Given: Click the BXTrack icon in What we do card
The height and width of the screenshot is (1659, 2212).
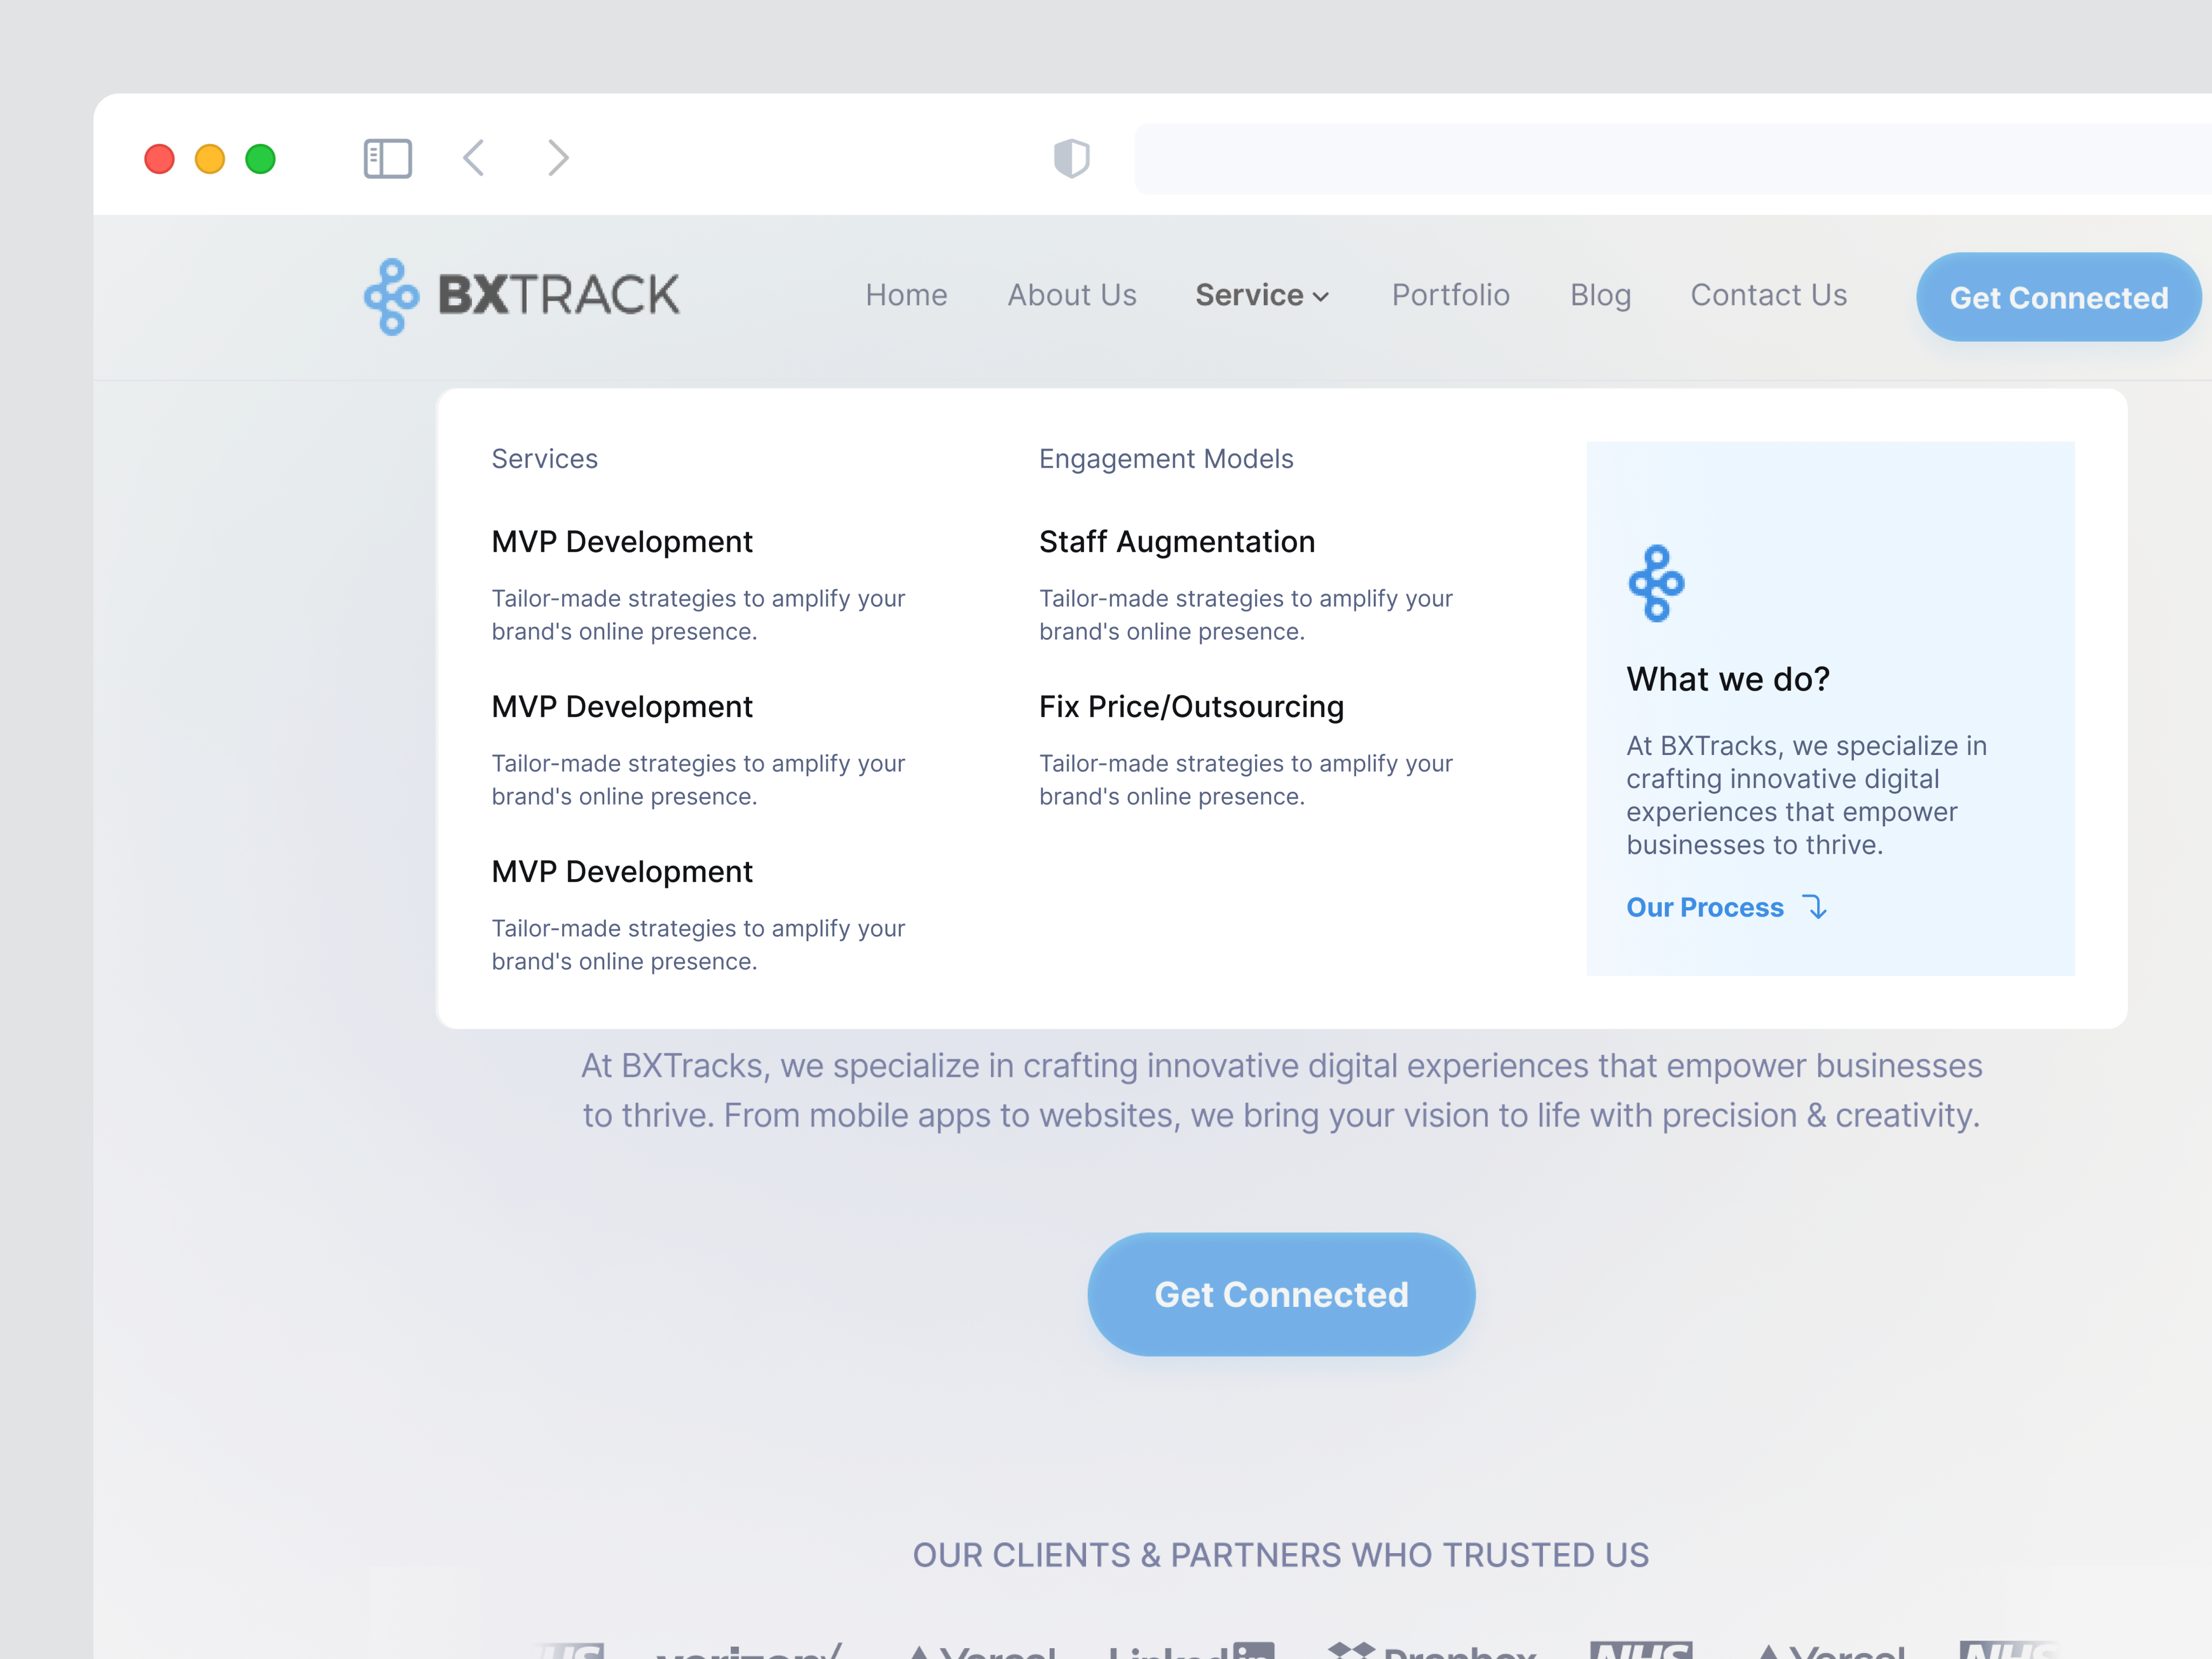Looking at the screenshot, I should (1656, 583).
